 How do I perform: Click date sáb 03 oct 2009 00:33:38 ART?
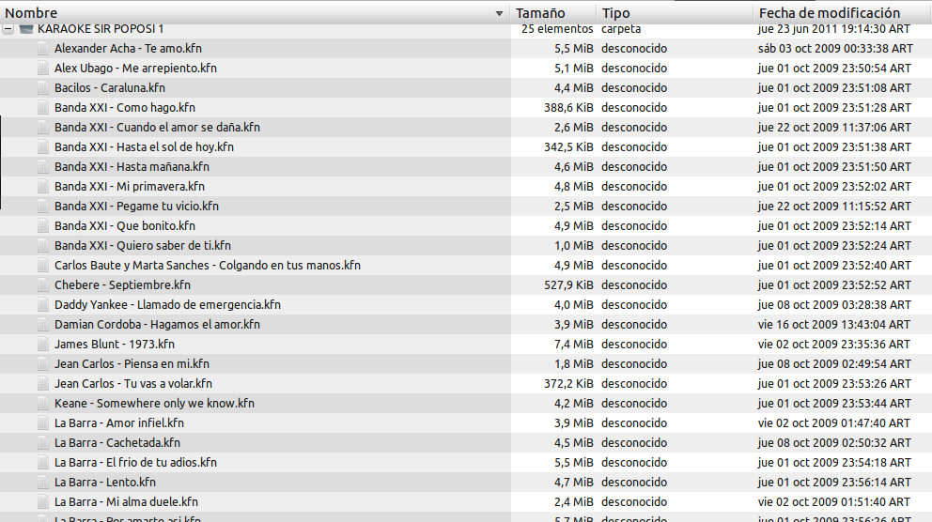point(835,49)
